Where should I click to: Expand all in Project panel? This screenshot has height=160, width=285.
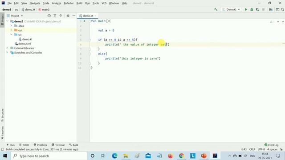coord(55,16)
